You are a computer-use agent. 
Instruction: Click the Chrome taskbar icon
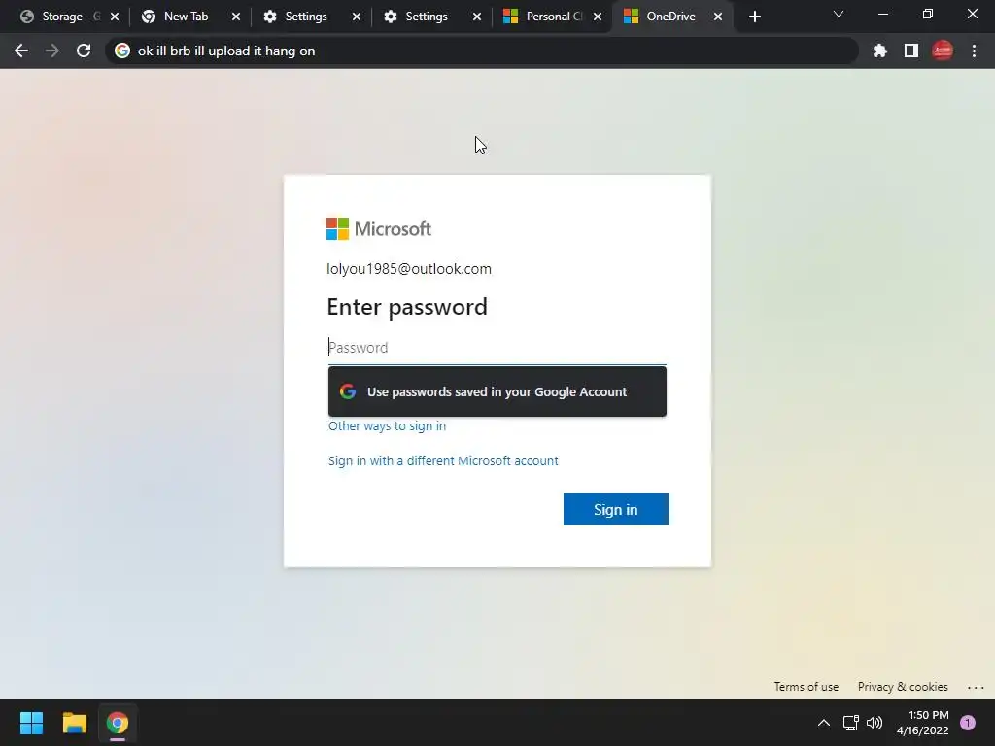[x=118, y=723]
